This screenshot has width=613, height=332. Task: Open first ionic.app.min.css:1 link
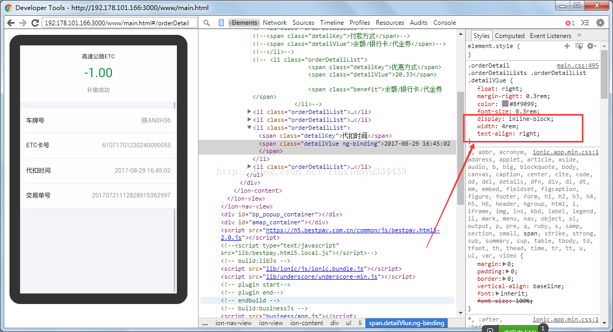(565, 152)
